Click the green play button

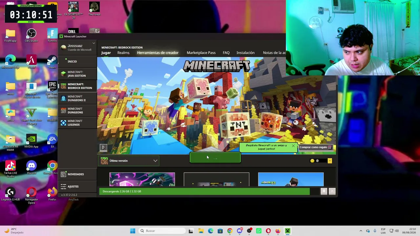pos(215,158)
